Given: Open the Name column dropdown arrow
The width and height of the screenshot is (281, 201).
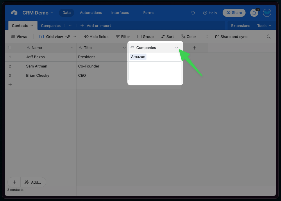Looking at the screenshot, I should coord(72,48).
